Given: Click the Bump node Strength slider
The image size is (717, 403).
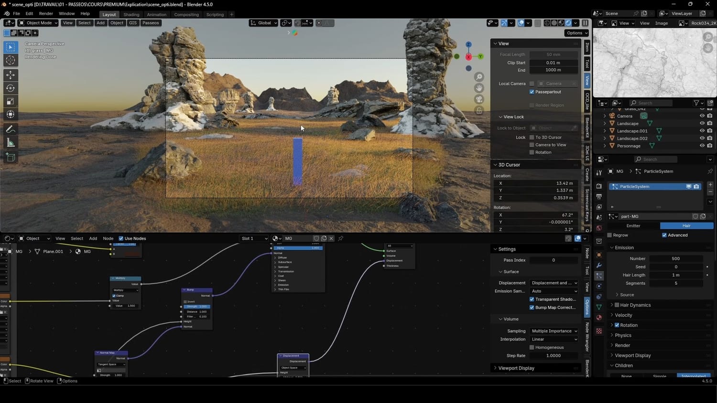Looking at the screenshot, I should [x=196, y=307].
